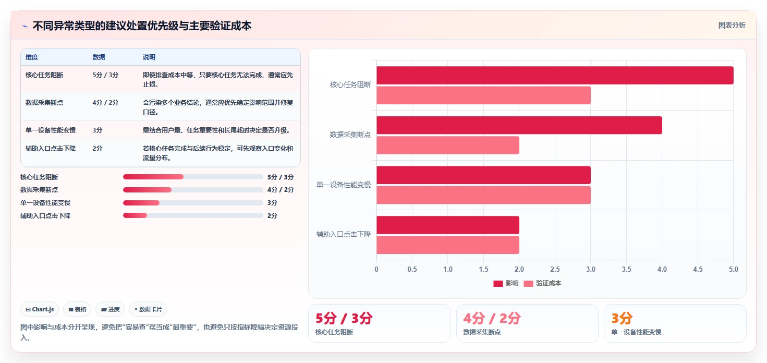Open the orange 3分 data card

click(x=675, y=323)
